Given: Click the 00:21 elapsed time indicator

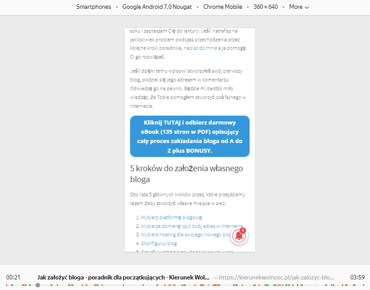Looking at the screenshot, I should (x=14, y=278).
